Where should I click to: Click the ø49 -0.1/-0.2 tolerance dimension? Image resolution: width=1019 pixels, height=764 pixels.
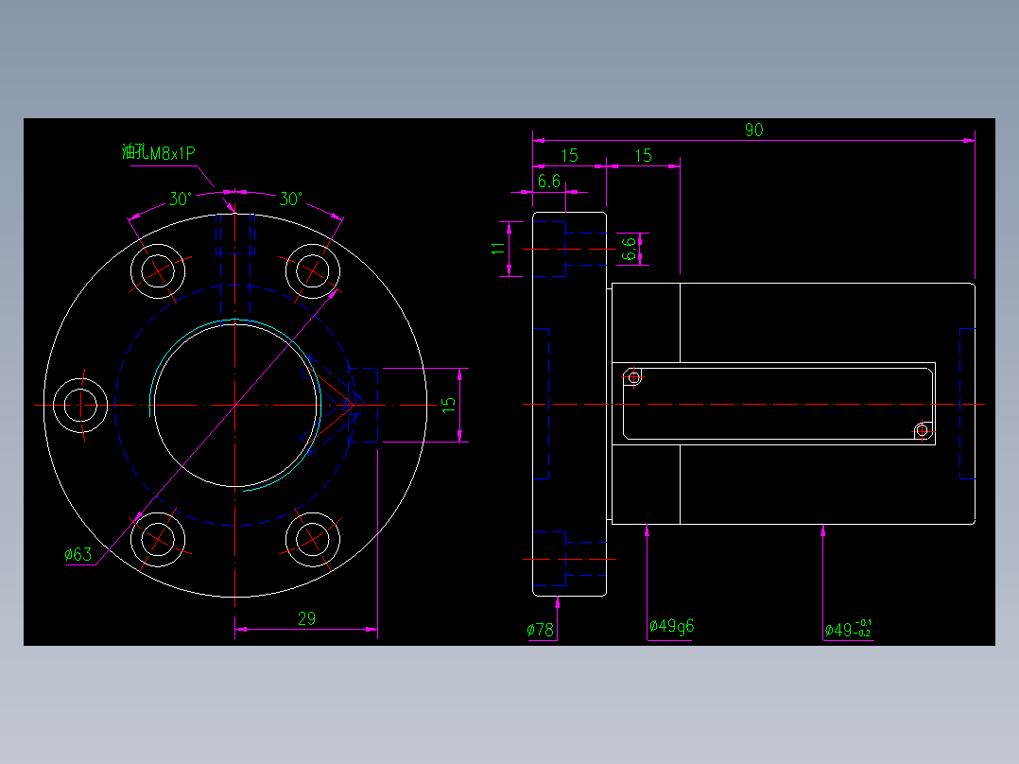[x=848, y=629]
